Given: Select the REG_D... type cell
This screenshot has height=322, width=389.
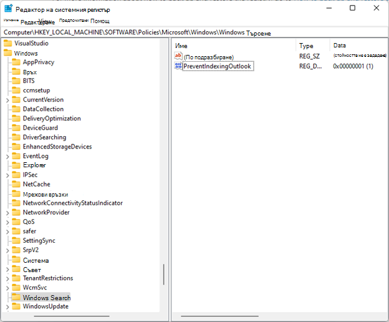Looking at the screenshot, I should click(x=310, y=66).
